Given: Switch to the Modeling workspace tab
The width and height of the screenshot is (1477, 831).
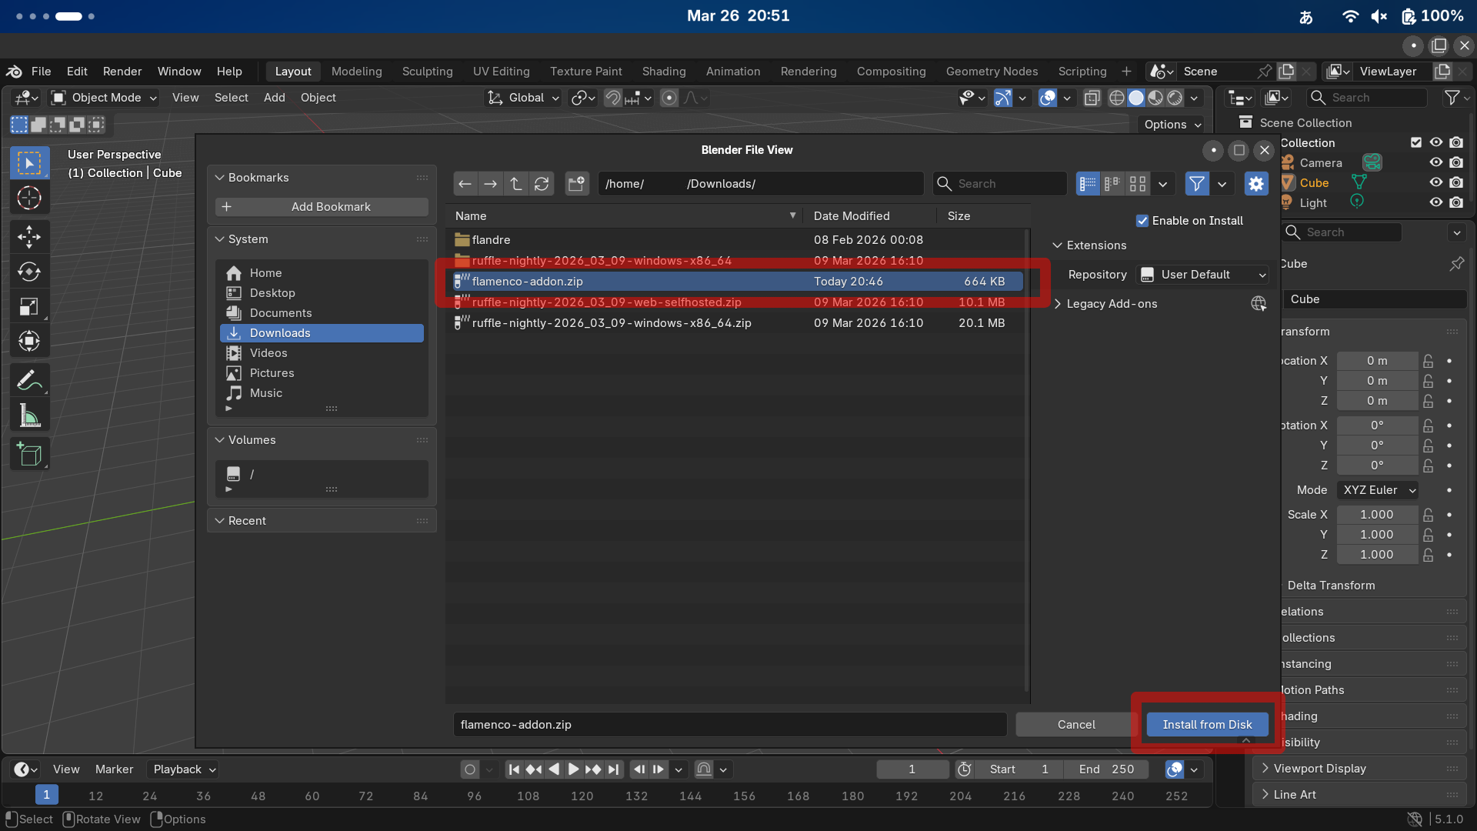Looking at the screenshot, I should pyautogui.click(x=357, y=72).
